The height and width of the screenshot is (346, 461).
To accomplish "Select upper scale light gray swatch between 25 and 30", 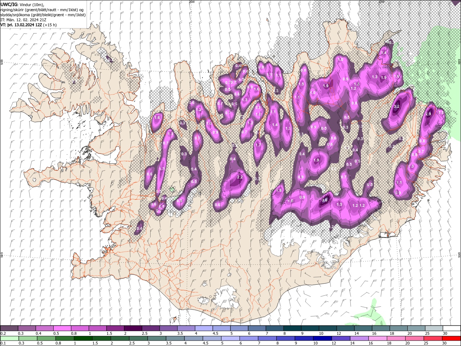I will point(434,328).
